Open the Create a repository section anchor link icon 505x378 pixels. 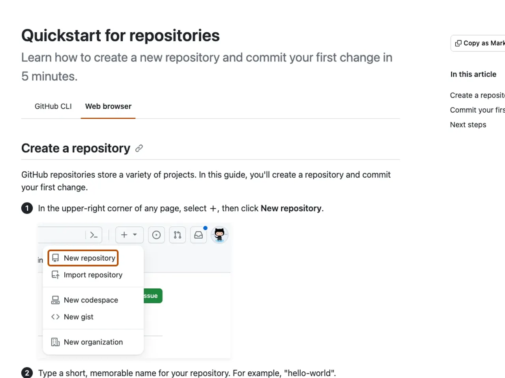click(139, 148)
